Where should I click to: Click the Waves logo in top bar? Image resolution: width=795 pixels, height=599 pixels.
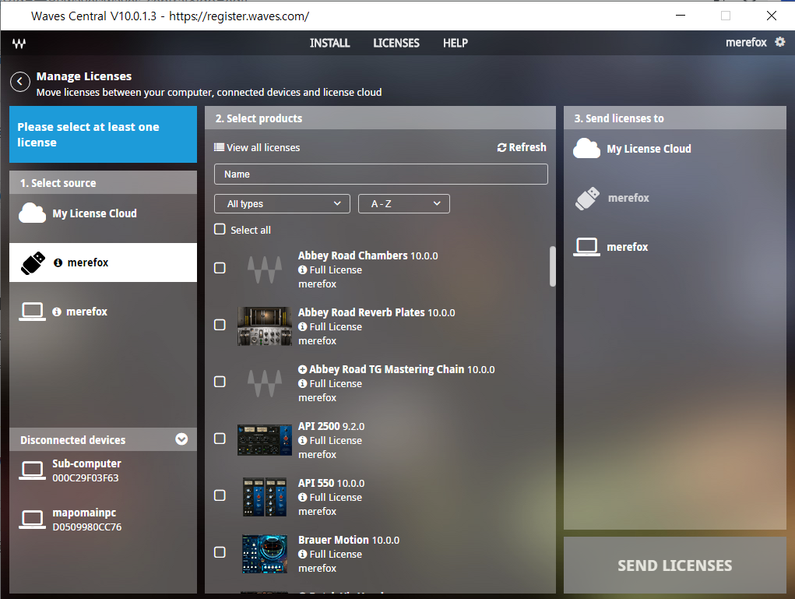[x=19, y=44]
